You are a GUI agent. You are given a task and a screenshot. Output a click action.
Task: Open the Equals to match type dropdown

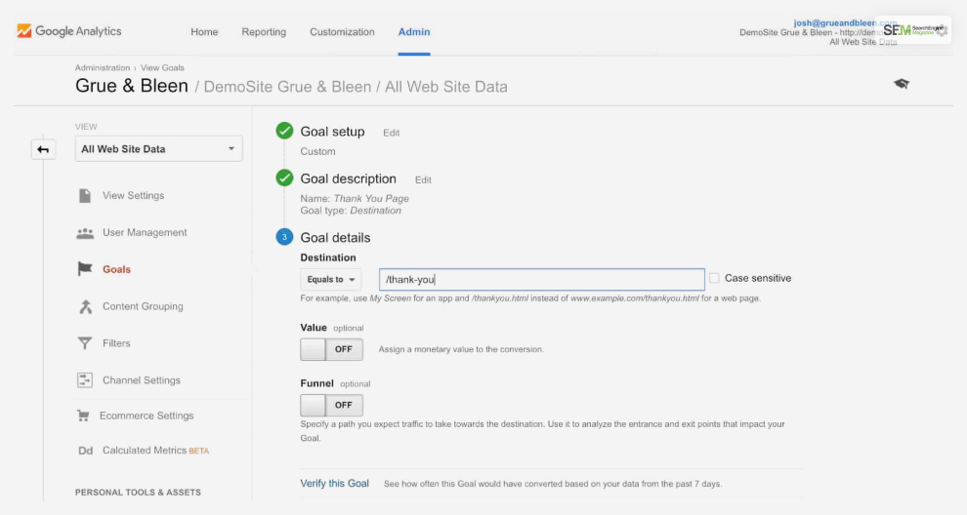tap(330, 280)
